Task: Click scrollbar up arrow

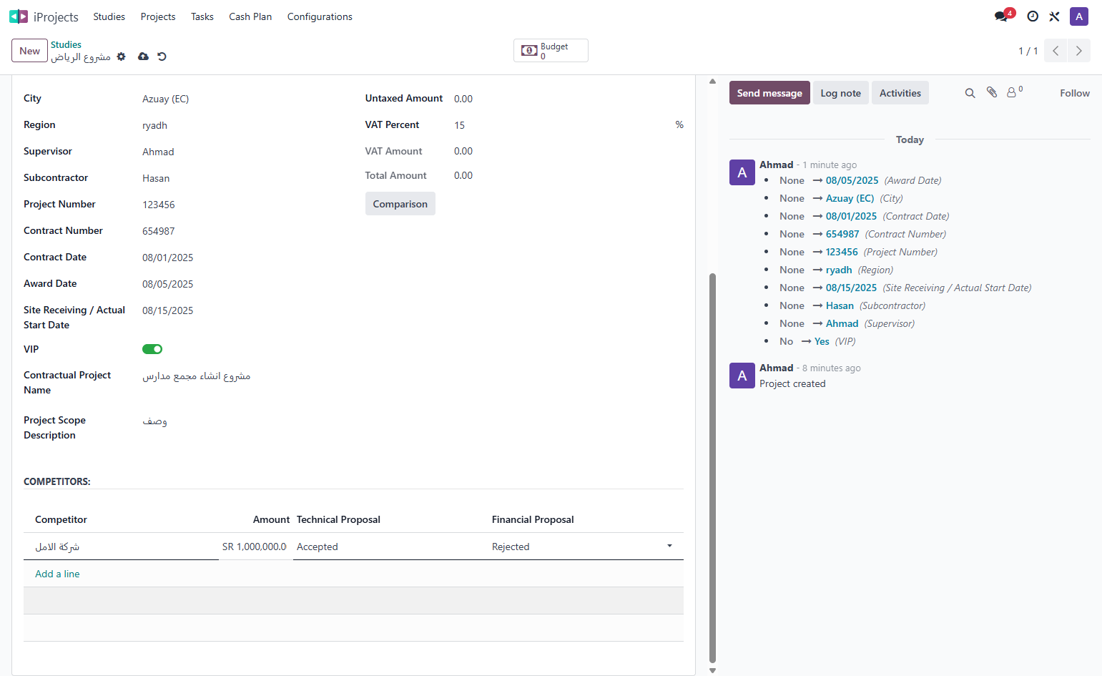Action: click(x=712, y=82)
